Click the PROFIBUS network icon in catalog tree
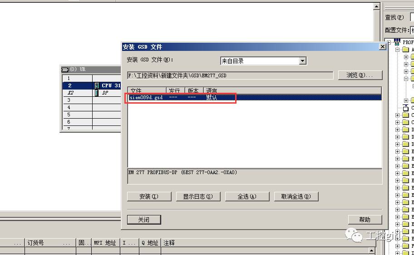This screenshot has width=414, height=255. coord(397,42)
